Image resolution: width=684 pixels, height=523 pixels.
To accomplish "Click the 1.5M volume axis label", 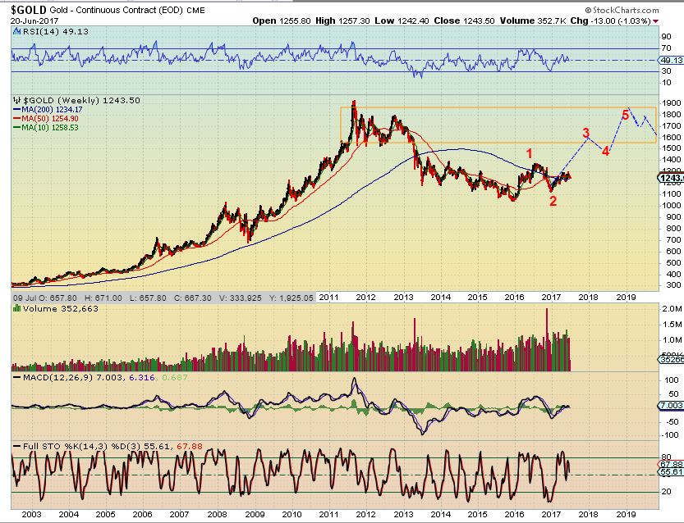I will pyautogui.click(x=672, y=325).
